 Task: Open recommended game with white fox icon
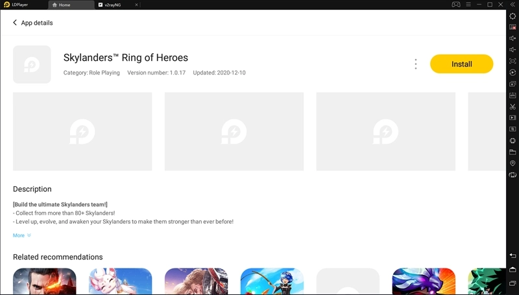[x=120, y=281]
